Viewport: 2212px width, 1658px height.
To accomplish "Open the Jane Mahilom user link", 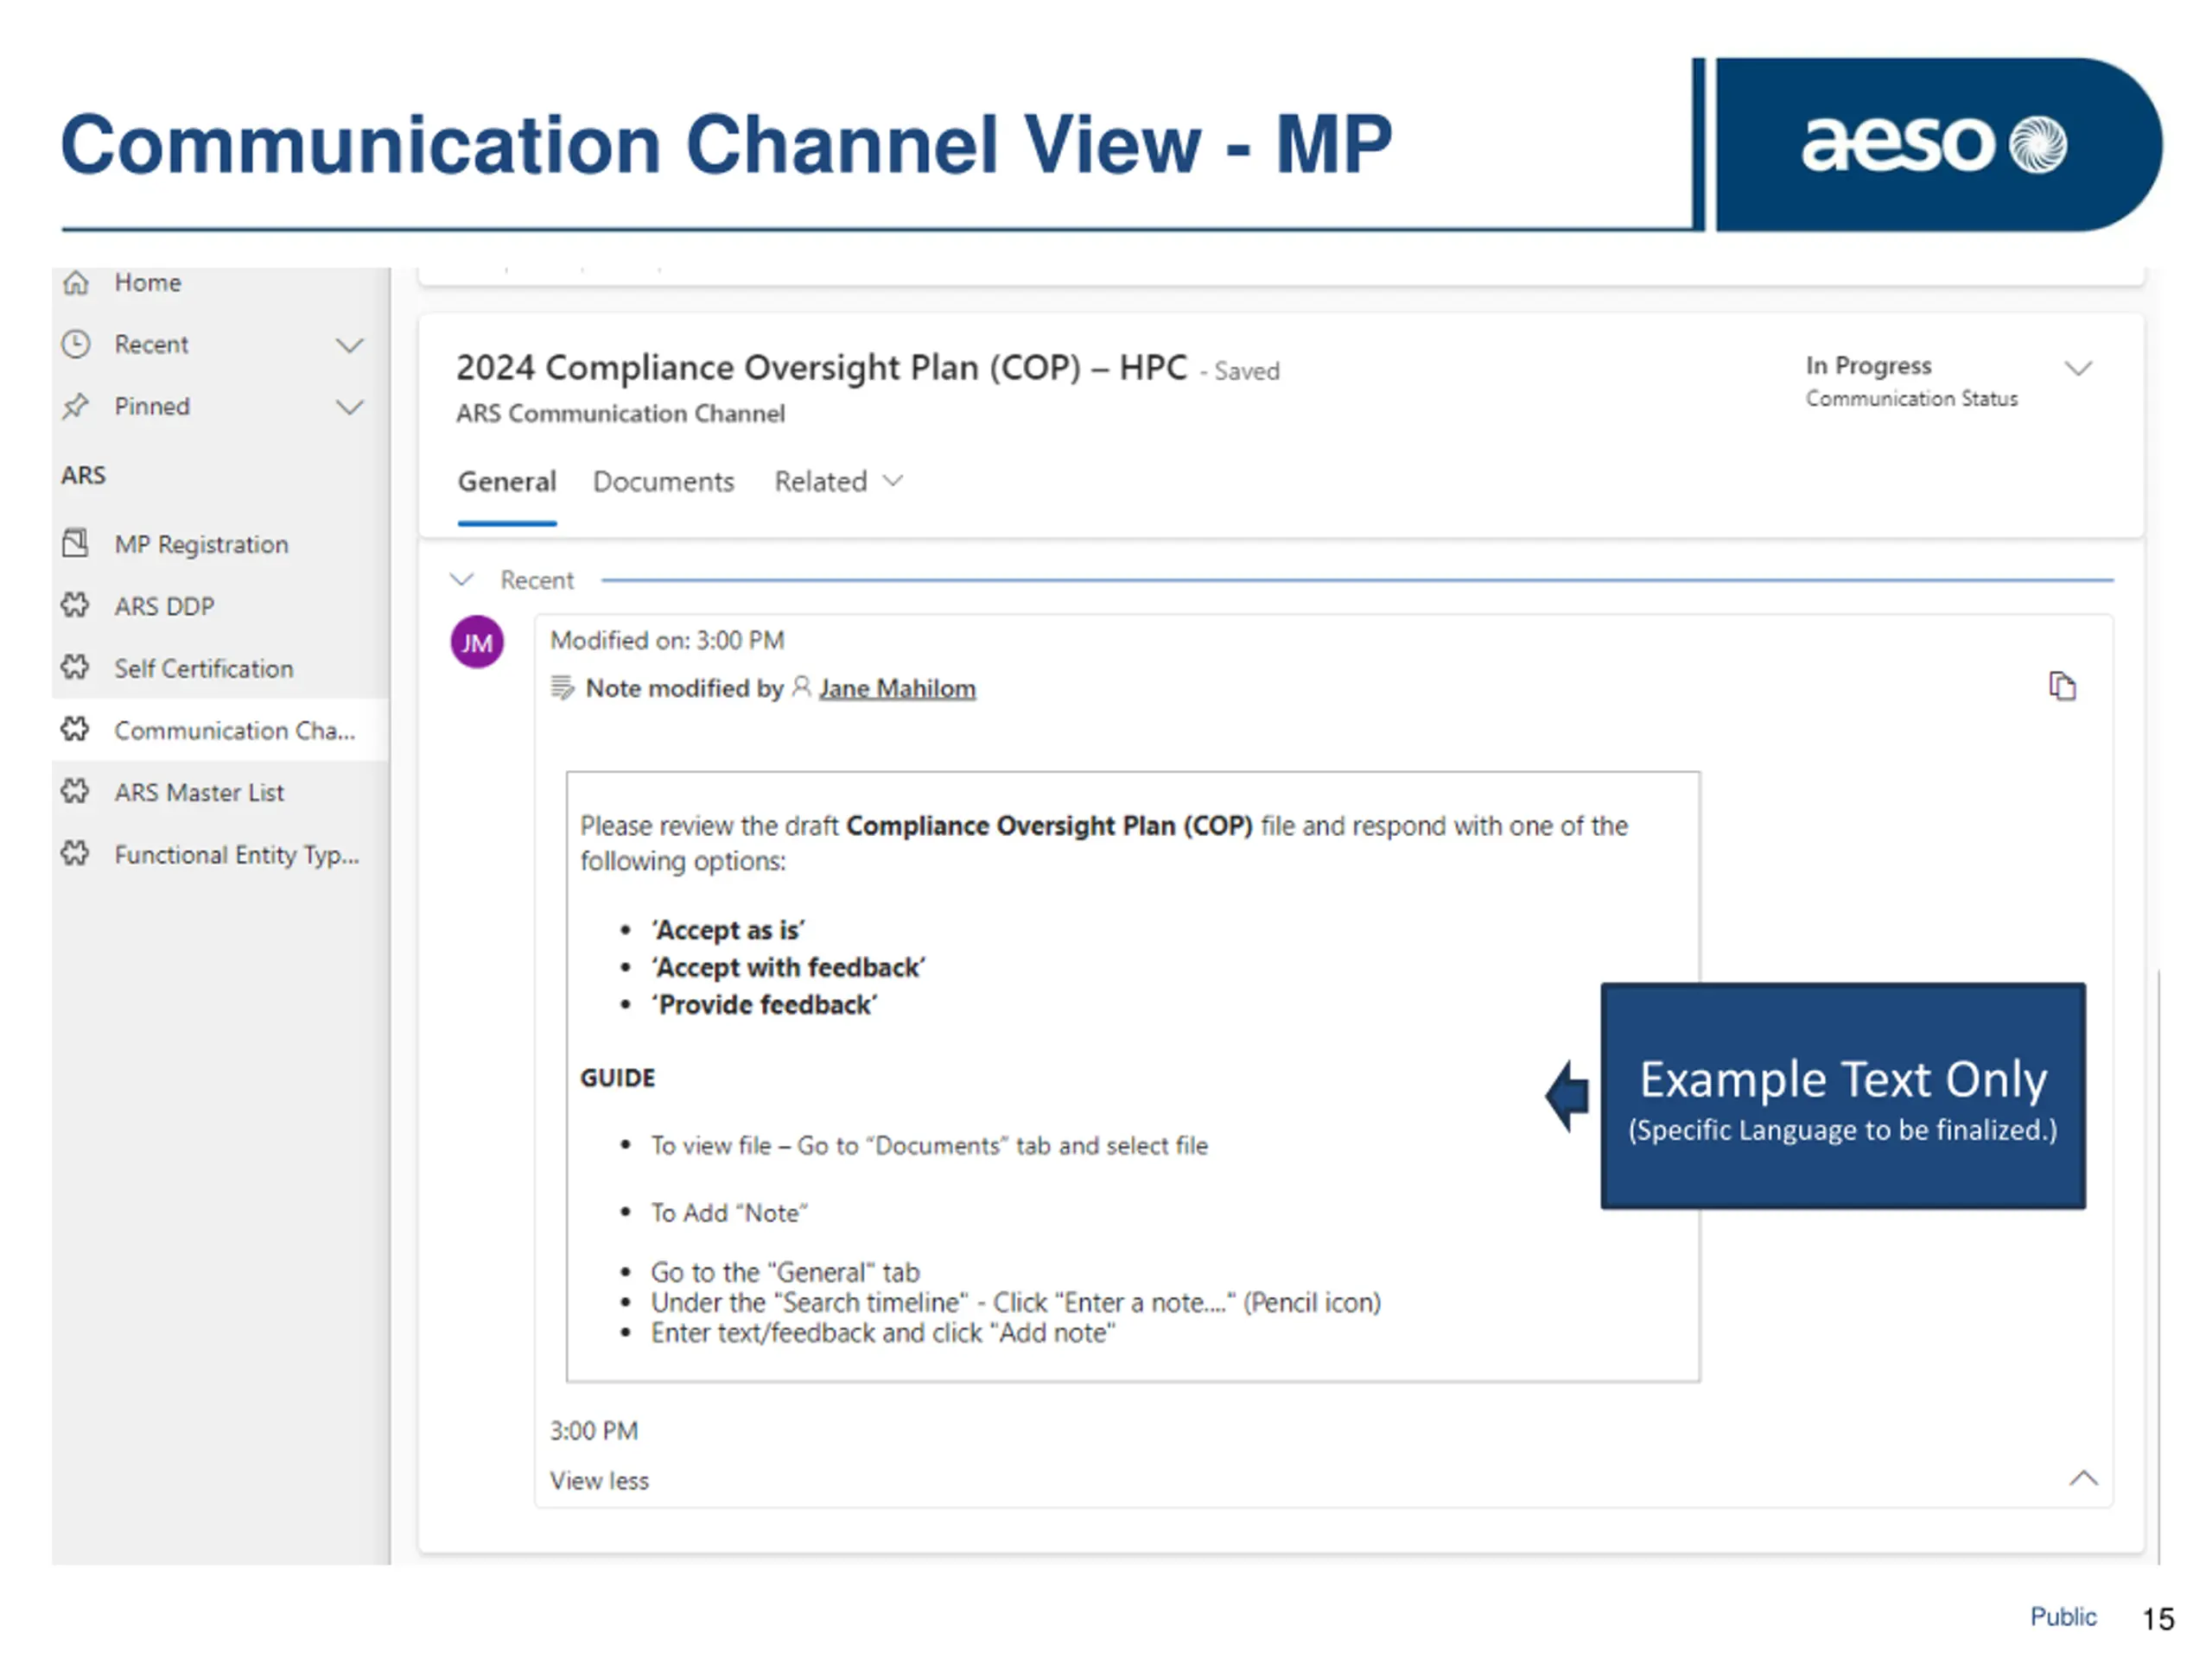I will [896, 688].
